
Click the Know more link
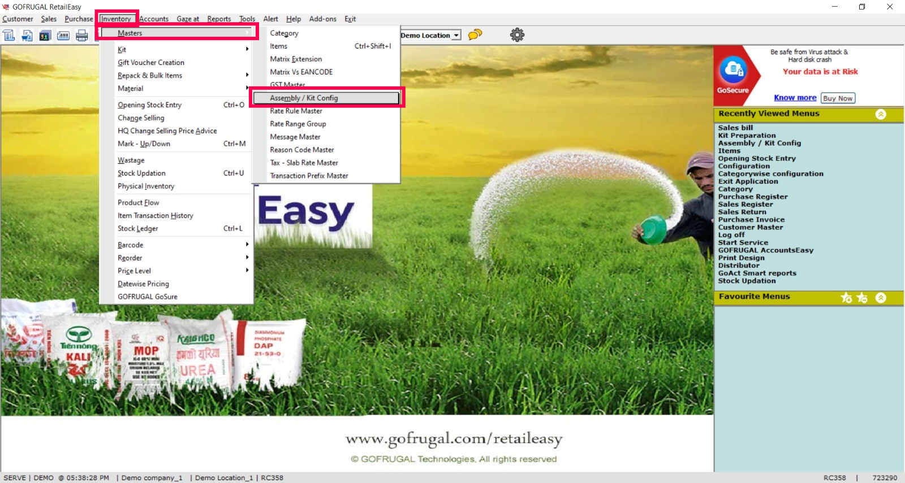tap(795, 98)
